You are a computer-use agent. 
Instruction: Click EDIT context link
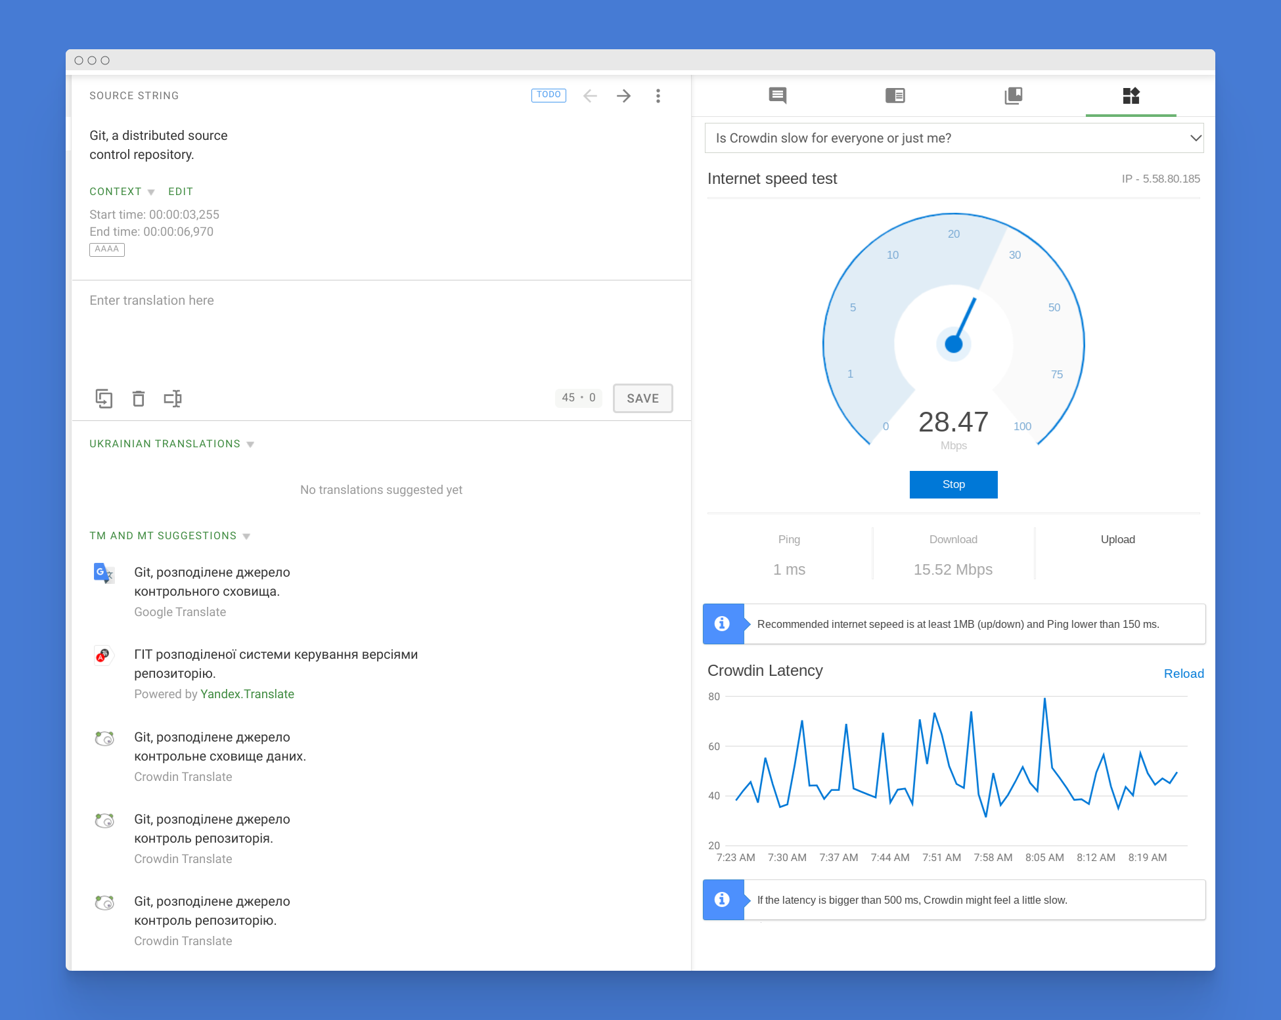pyautogui.click(x=181, y=191)
